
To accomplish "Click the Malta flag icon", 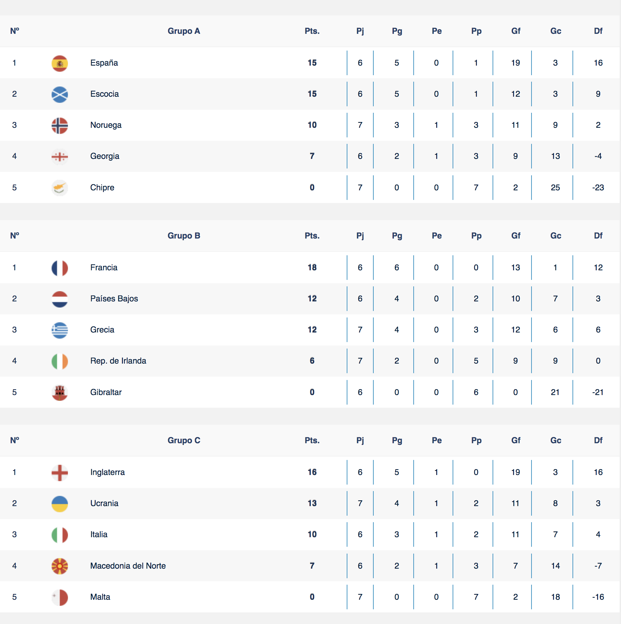I will [x=59, y=597].
